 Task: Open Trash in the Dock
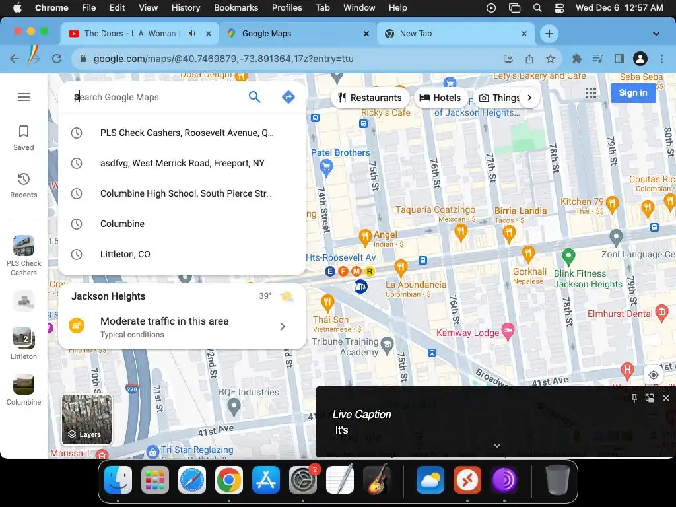pos(557,480)
